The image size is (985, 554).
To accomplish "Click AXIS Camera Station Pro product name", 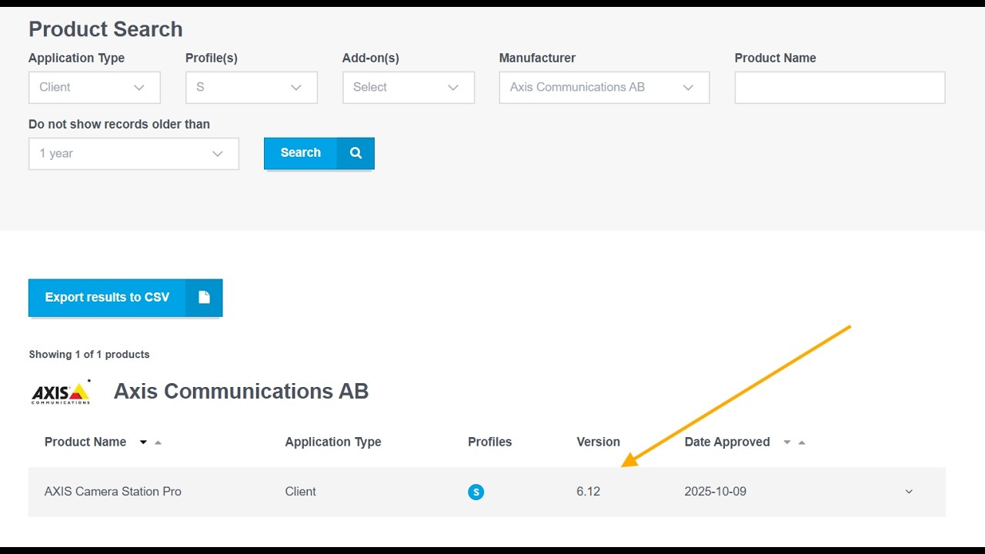I will 113,492.
